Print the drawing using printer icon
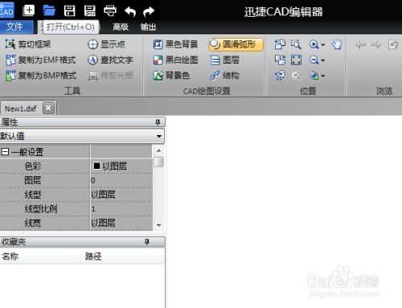The width and height of the screenshot is (402, 308). tap(110, 11)
